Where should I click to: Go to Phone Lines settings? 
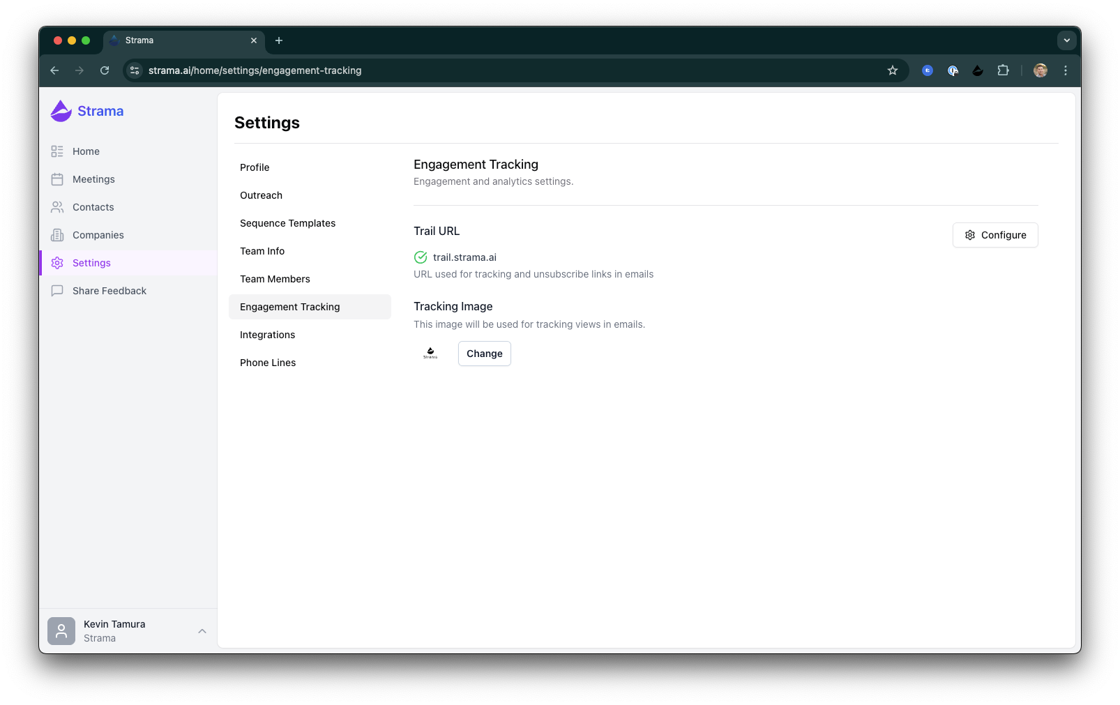coord(310,363)
